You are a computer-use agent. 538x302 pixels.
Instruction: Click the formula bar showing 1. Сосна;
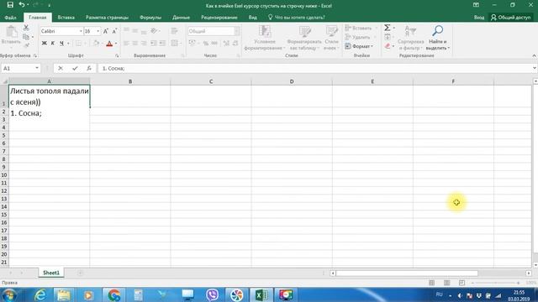tap(314, 69)
